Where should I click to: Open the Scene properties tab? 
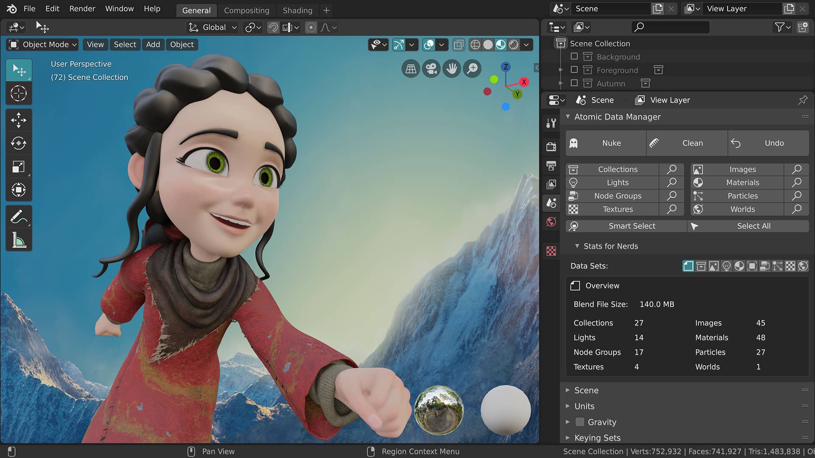551,203
